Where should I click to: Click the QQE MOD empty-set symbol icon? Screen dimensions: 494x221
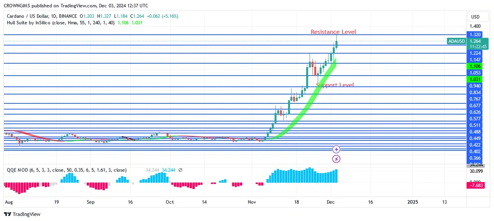[x=180, y=170]
